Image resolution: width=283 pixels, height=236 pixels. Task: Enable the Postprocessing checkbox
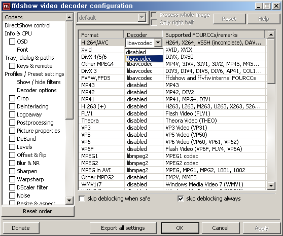click(x=12, y=123)
